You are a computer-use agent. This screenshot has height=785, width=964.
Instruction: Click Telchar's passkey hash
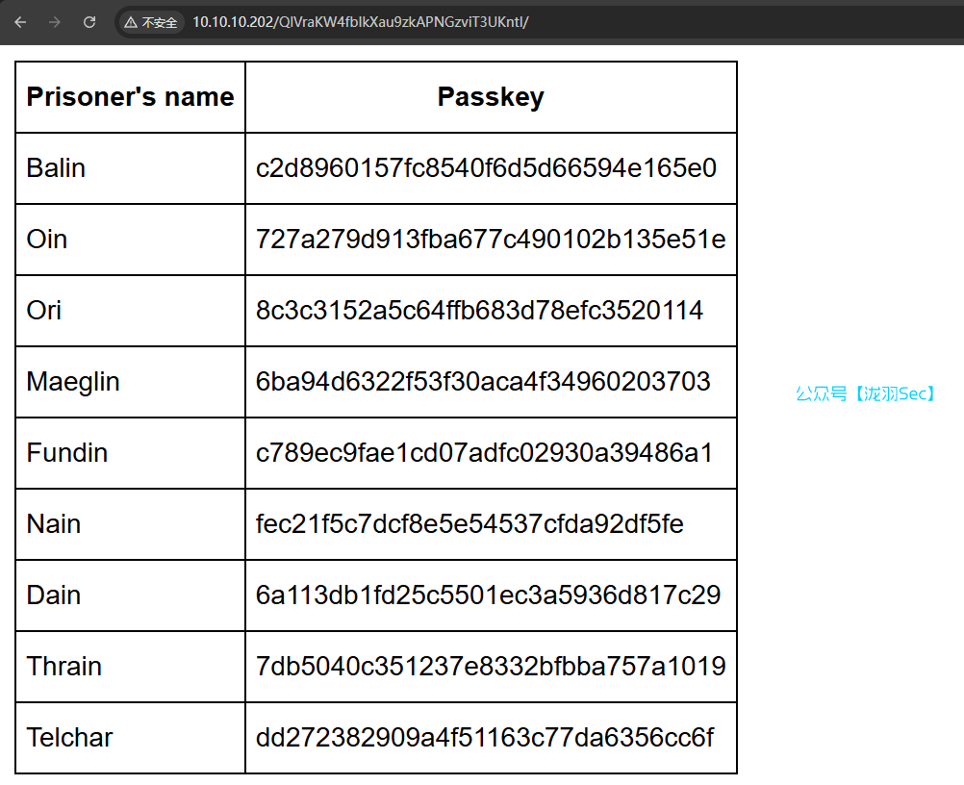tap(485, 738)
